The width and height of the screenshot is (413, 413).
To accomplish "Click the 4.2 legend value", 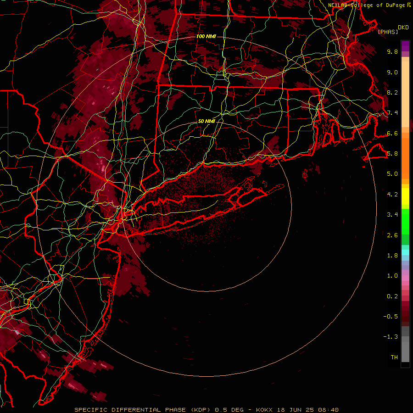I will pyautogui.click(x=392, y=195).
